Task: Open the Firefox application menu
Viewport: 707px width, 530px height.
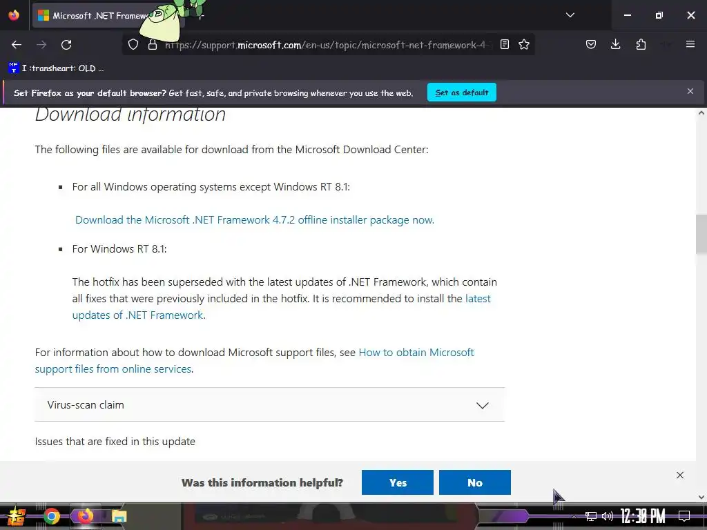Action: [690, 44]
